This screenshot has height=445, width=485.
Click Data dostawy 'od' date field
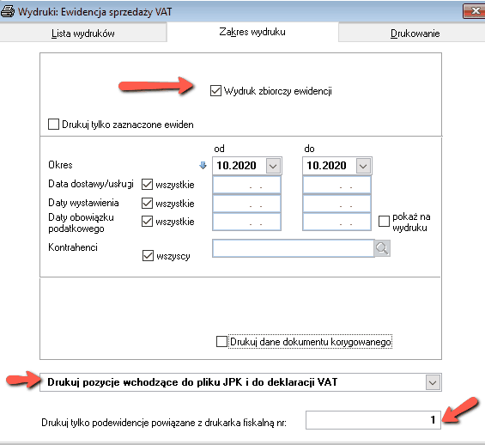click(246, 185)
